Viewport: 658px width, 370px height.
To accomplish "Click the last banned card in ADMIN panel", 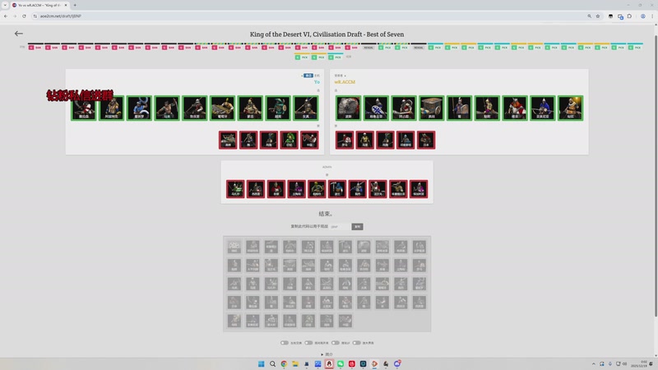I will coord(419,189).
